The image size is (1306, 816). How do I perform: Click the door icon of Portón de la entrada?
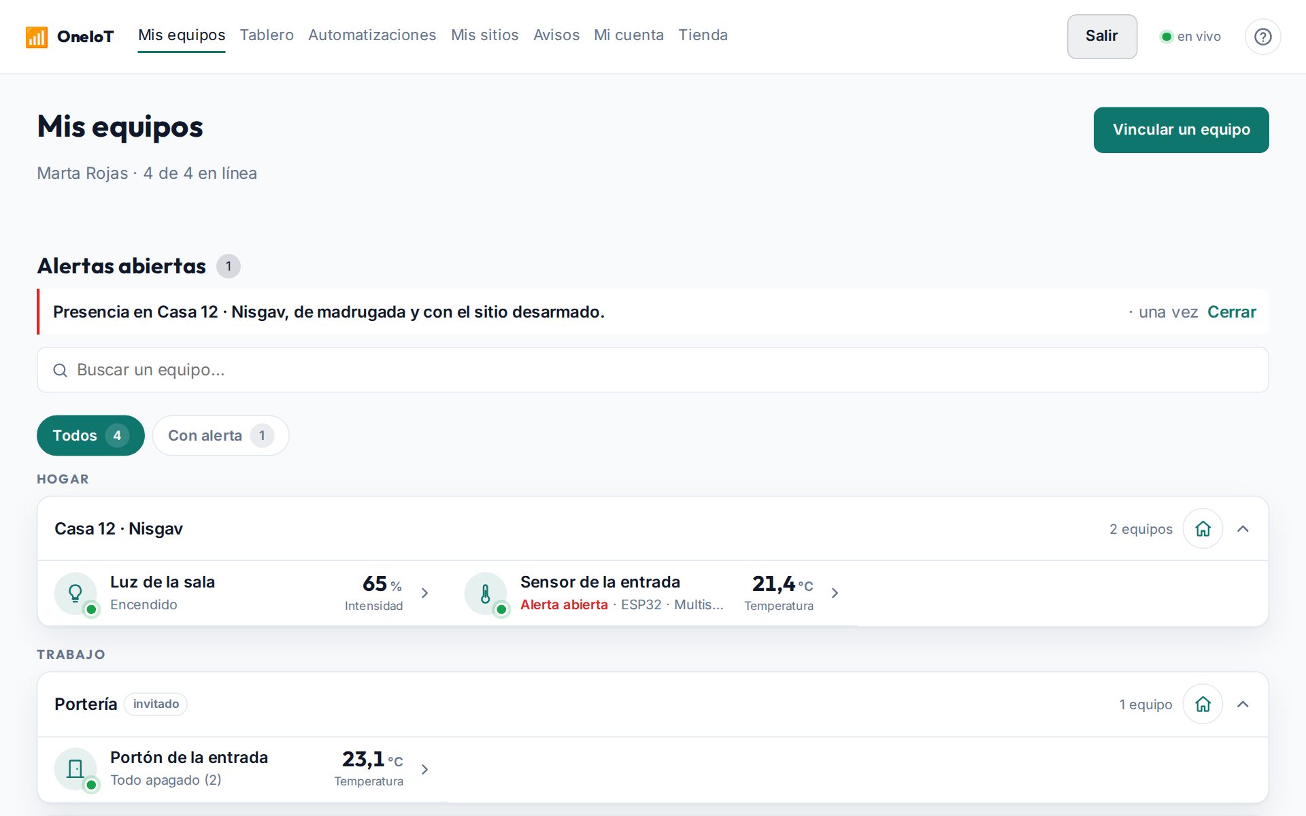coord(76,768)
